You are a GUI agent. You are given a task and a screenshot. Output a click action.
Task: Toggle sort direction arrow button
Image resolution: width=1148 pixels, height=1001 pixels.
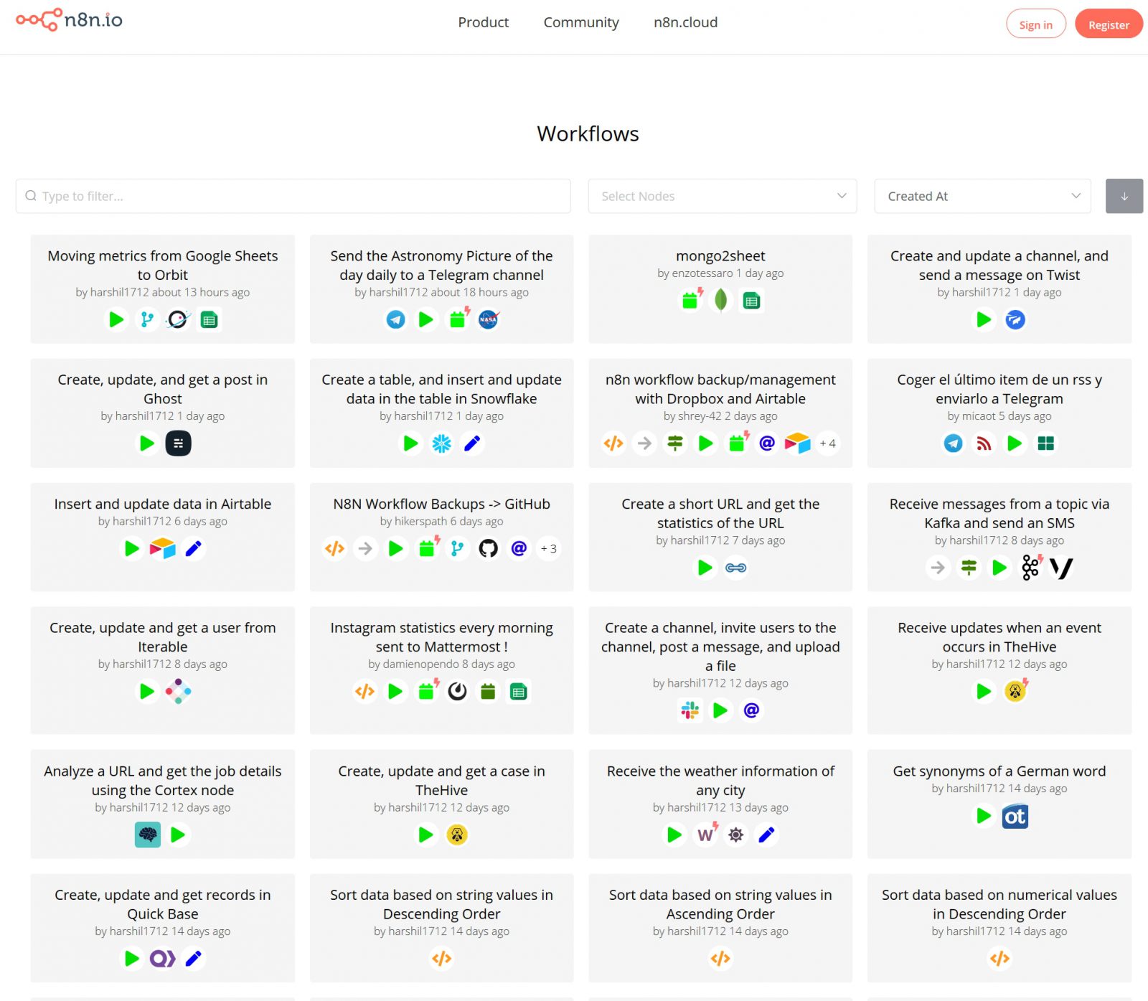click(x=1124, y=196)
